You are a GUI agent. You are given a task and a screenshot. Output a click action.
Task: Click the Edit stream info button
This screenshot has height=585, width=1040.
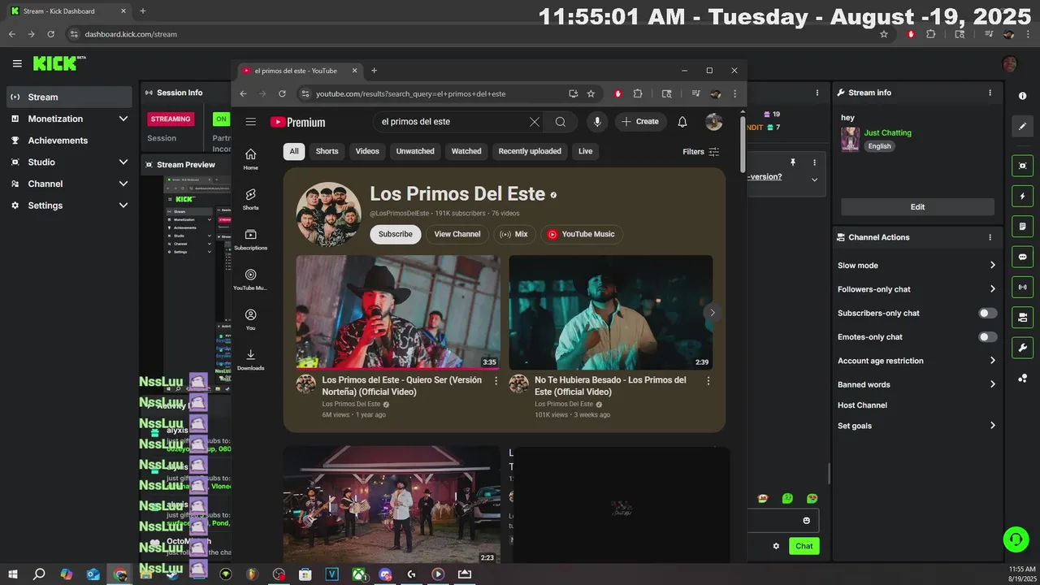coord(917,207)
